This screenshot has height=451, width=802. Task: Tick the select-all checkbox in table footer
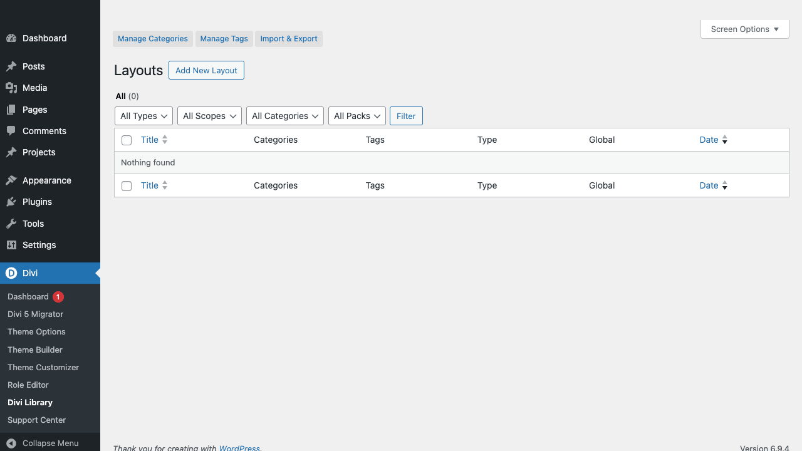(127, 186)
